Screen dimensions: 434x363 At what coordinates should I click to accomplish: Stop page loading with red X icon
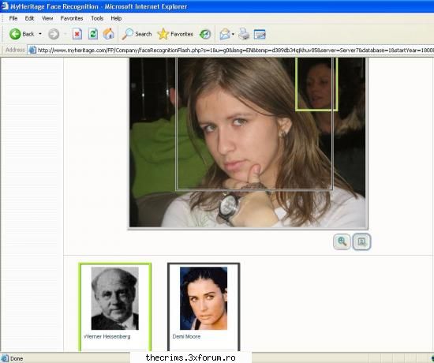77,34
